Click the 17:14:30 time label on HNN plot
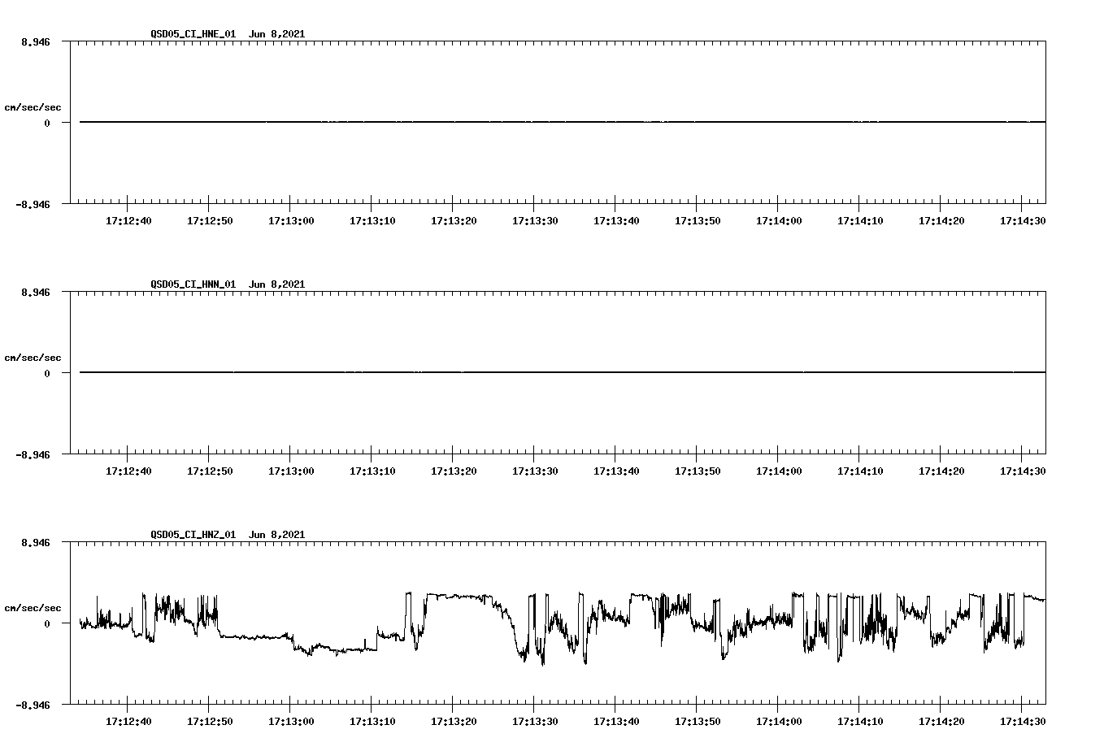Screen dimensions: 1104x751 pos(1023,471)
